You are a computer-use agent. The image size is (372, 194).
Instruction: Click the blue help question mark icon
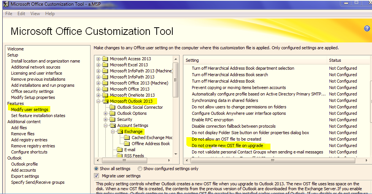[x=367, y=28]
